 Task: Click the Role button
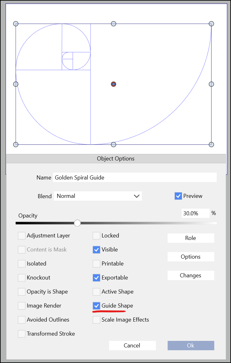191,238
